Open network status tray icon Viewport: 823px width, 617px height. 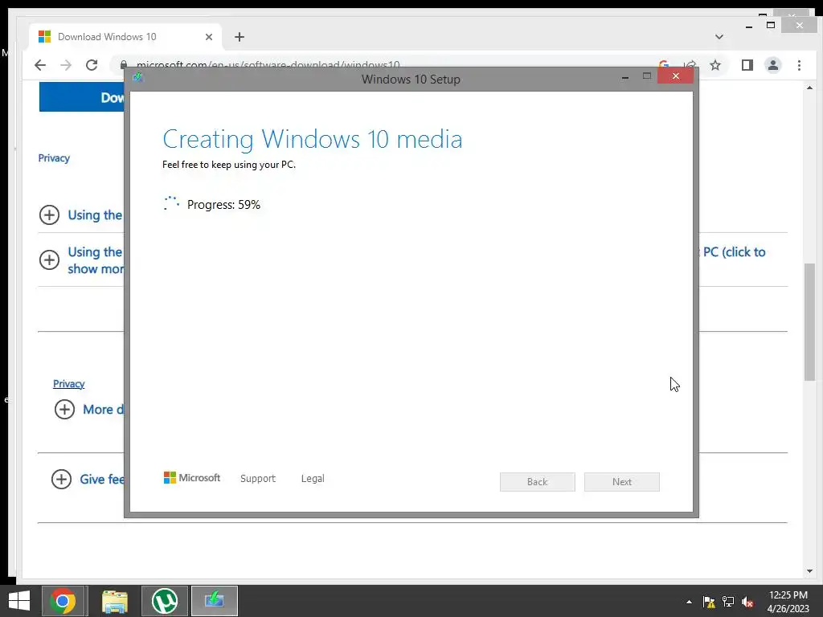(728, 602)
